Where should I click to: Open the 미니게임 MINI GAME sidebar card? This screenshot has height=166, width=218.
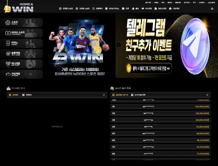pyautogui.click(x=21, y=64)
